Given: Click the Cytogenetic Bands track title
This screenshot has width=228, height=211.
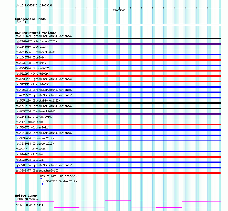Looking at the screenshot, I should [30, 19].
